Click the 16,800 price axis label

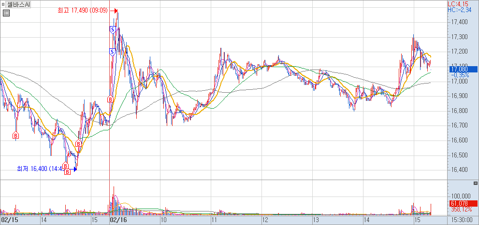point(459,111)
